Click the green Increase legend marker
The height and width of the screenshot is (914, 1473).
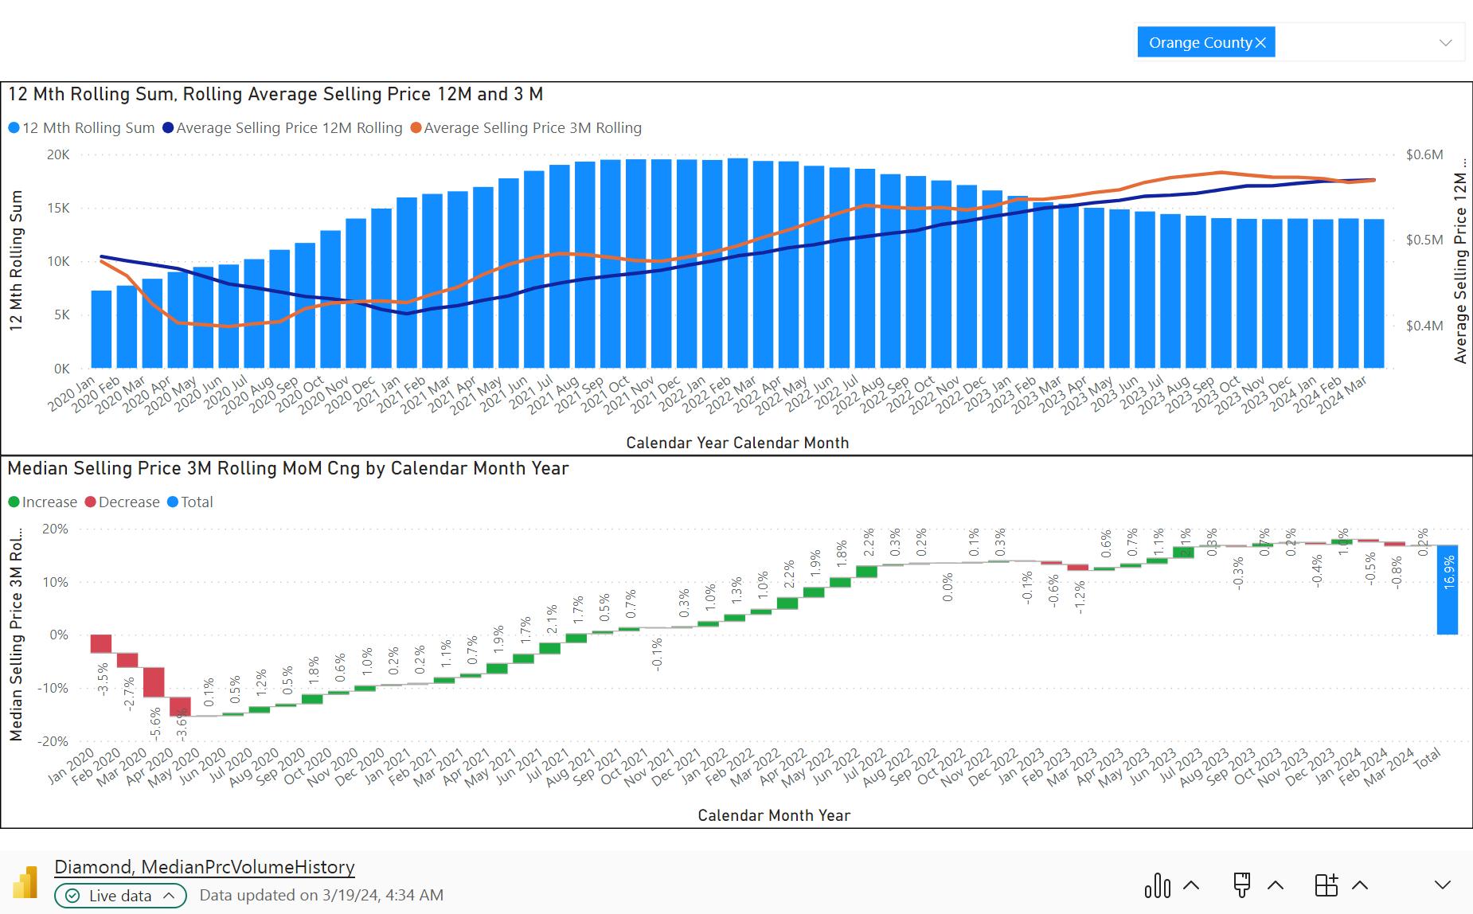coord(14,502)
